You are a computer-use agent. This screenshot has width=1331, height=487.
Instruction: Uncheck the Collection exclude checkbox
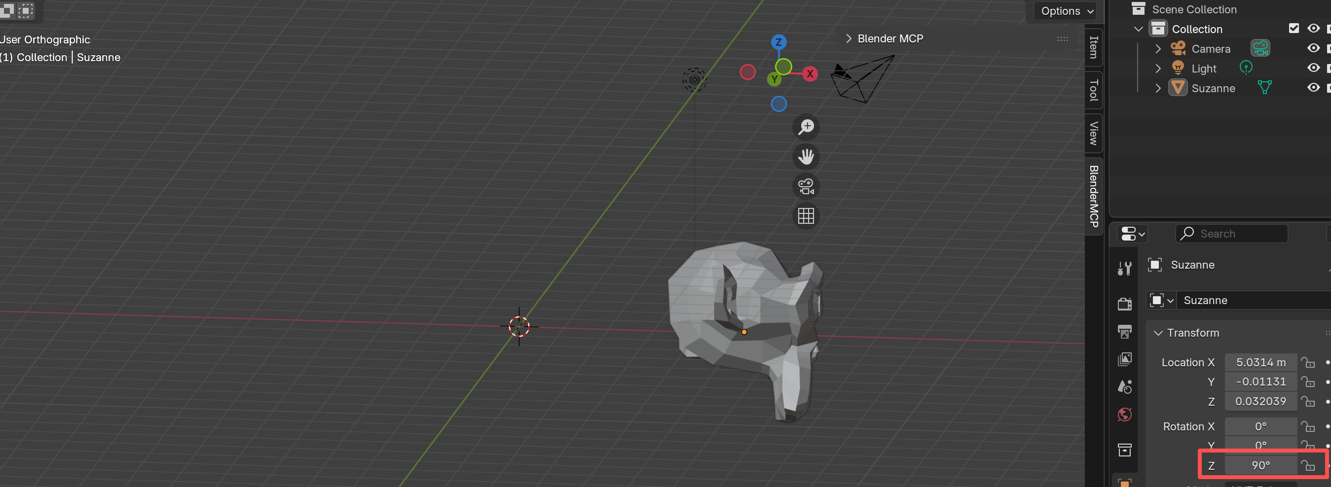click(1294, 29)
